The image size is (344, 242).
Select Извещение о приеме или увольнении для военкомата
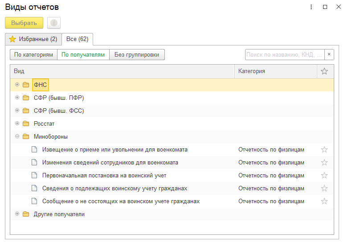pos(115,150)
